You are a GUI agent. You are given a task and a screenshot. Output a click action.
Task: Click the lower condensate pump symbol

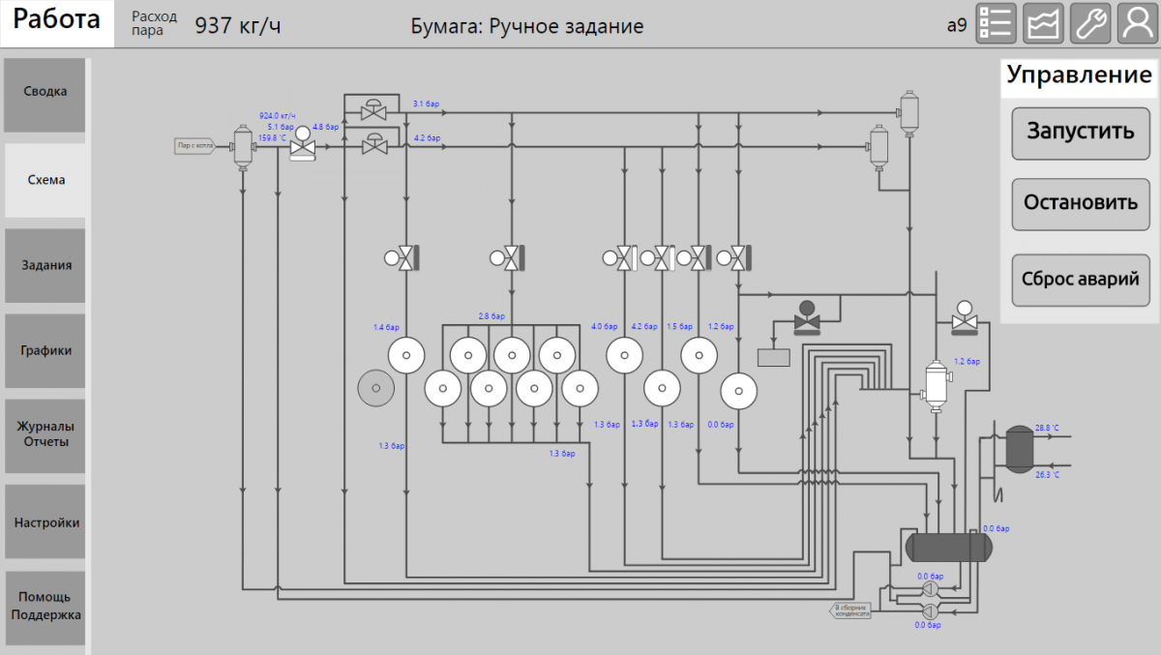(x=930, y=610)
